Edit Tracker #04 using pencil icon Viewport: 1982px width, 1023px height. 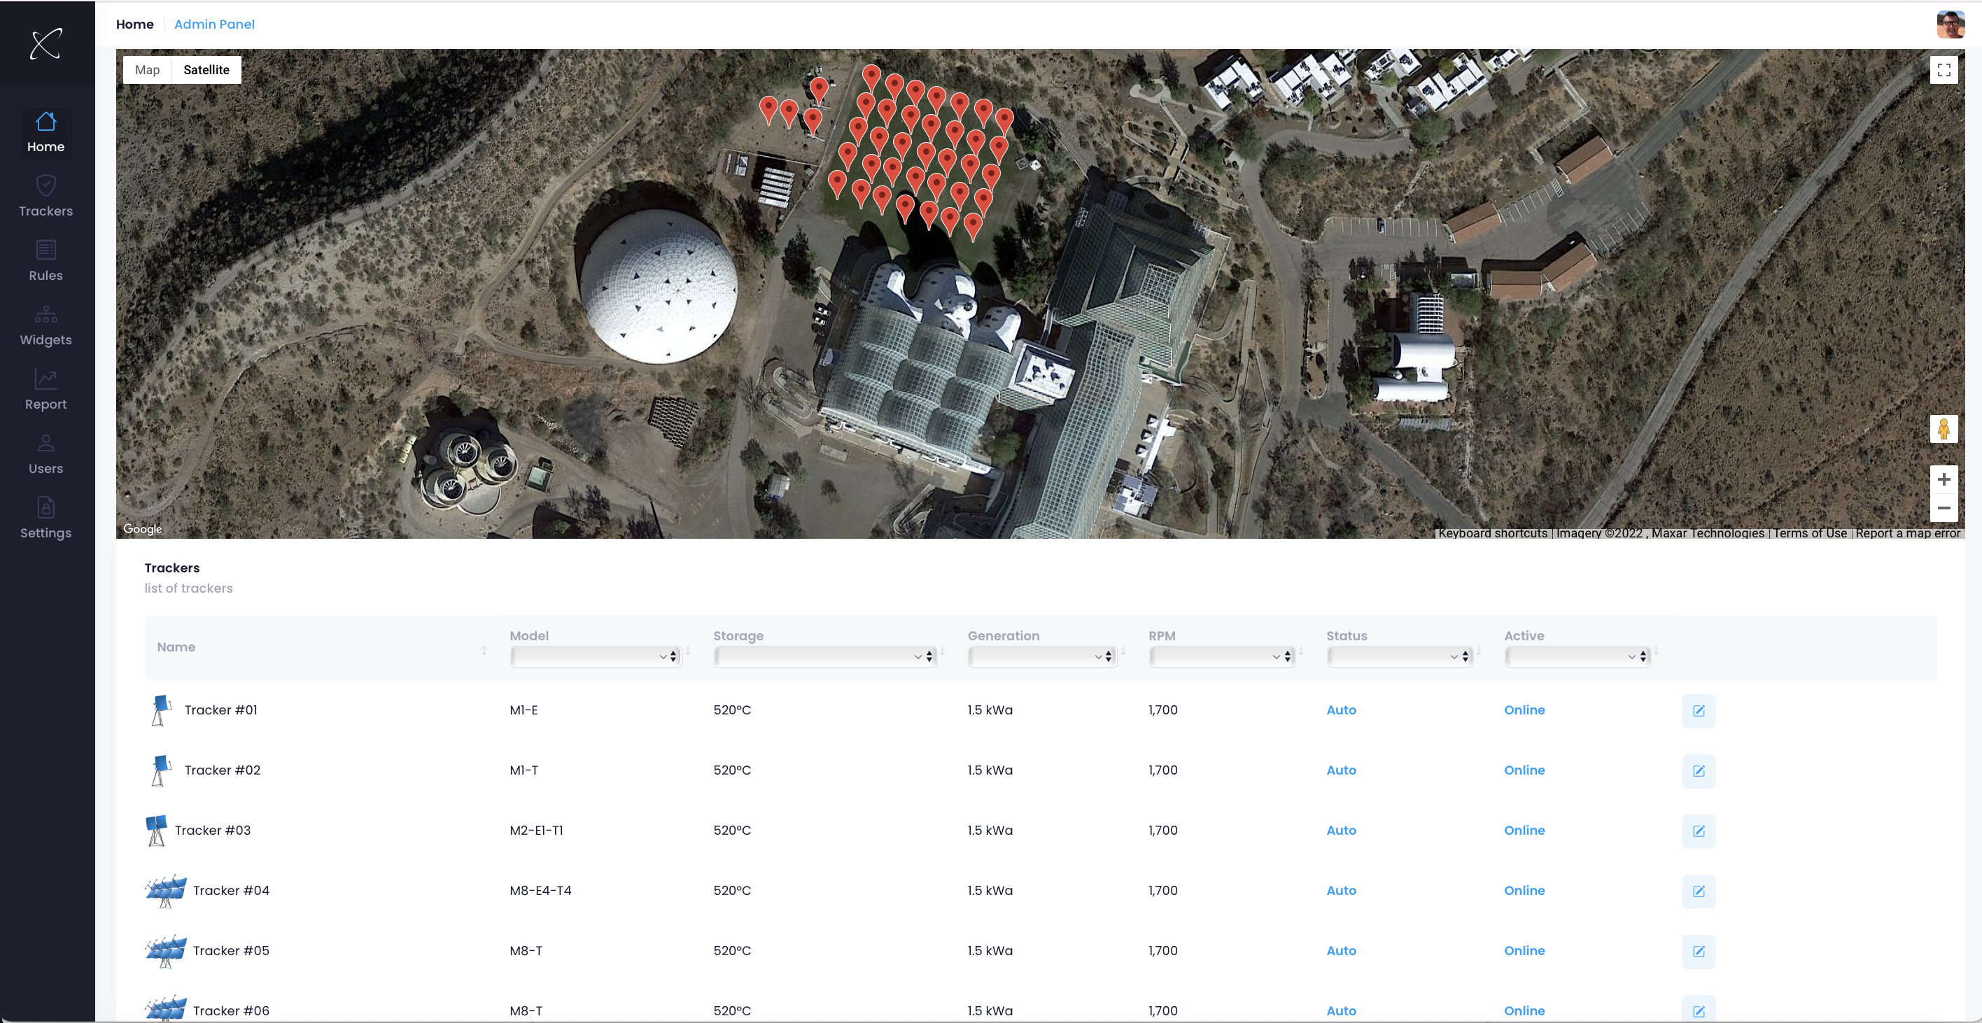[x=1698, y=891]
